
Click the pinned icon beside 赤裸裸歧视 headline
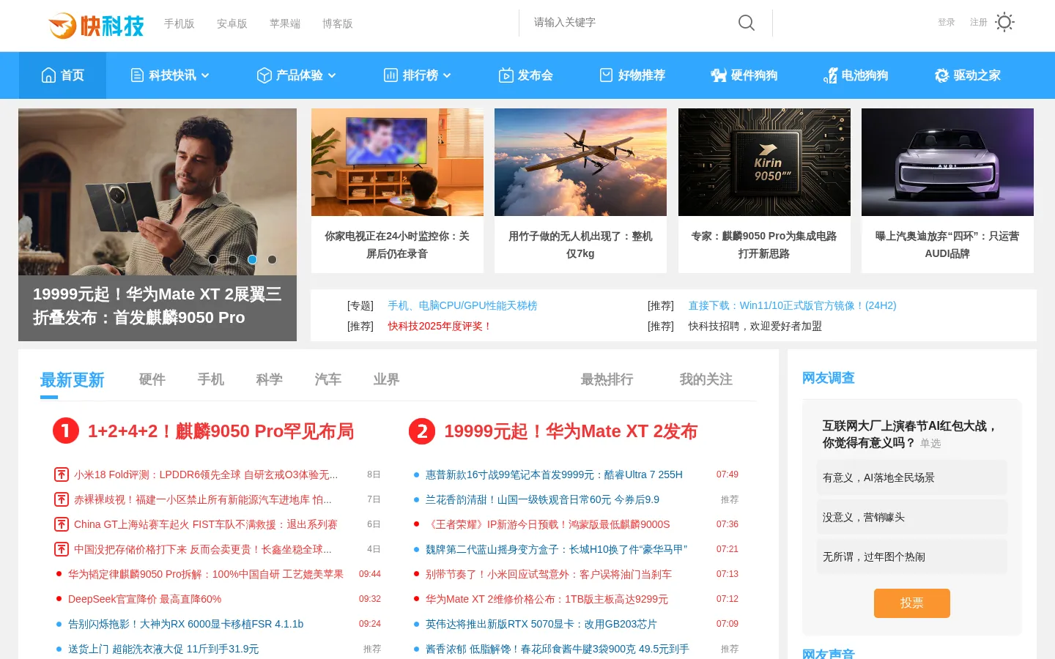click(x=62, y=499)
